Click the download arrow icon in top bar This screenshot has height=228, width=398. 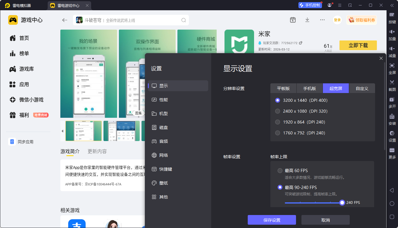(307, 20)
